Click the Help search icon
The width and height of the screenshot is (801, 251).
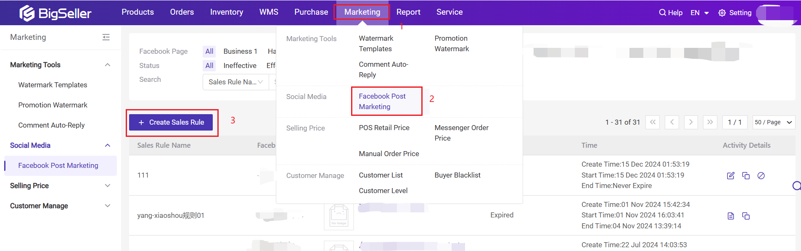click(x=662, y=13)
